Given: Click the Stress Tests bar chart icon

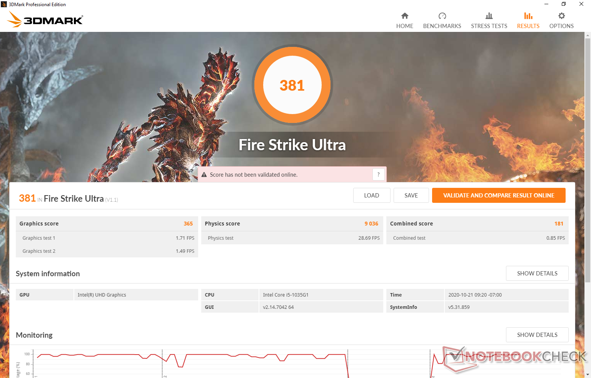Looking at the screenshot, I should click(489, 16).
